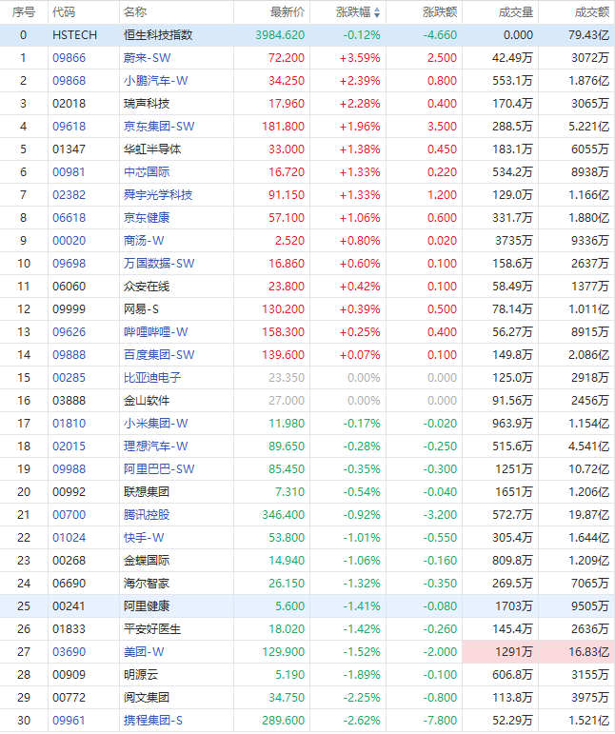The width and height of the screenshot is (615, 734).
Task: Open 万国数据-SW stock link
Action: (x=159, y=264)
